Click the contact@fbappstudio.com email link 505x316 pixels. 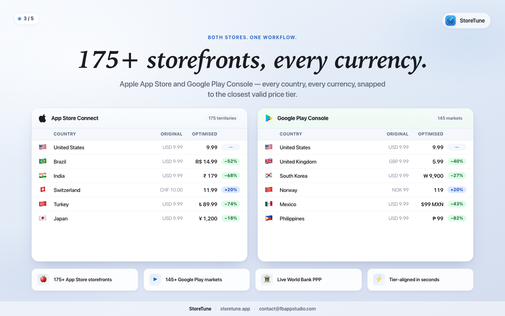[x=287, y=308]
